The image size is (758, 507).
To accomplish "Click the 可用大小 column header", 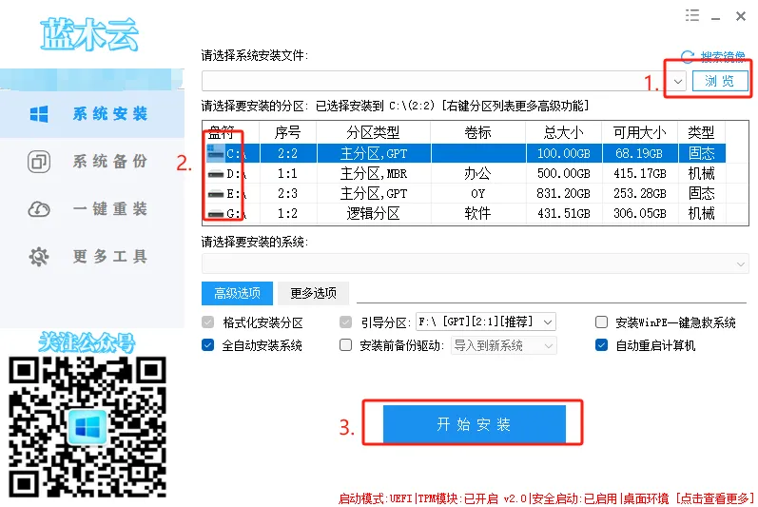I will point(639,132).
